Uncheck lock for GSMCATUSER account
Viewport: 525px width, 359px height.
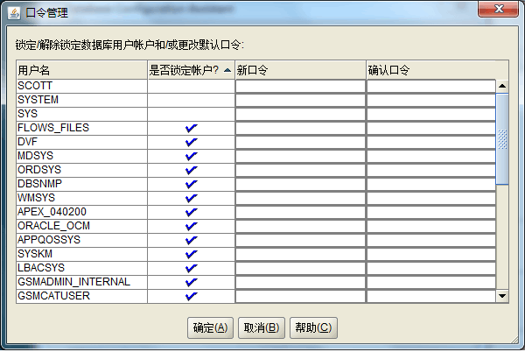191,296
